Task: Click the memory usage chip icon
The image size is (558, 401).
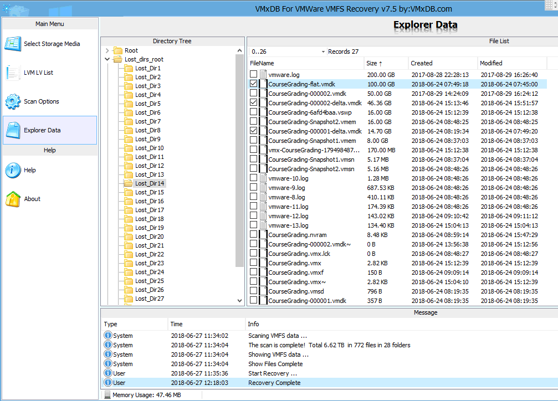Action: (107, 395)
